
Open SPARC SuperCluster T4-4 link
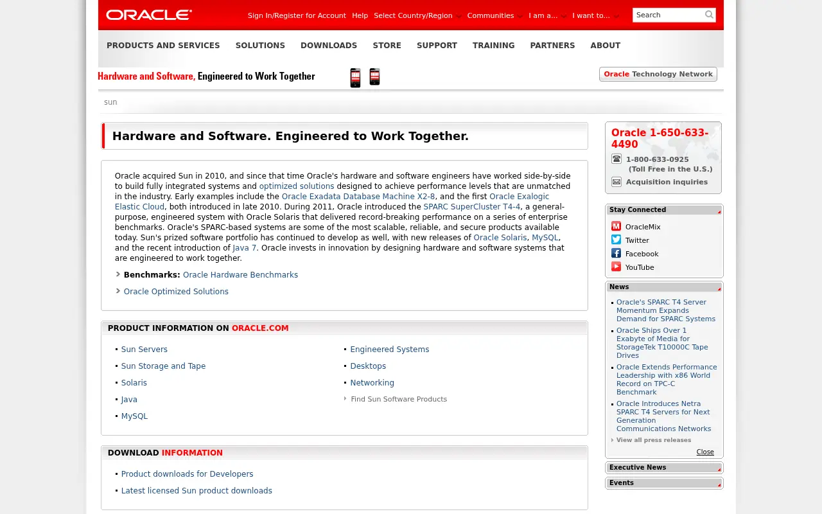click(472, 207)
